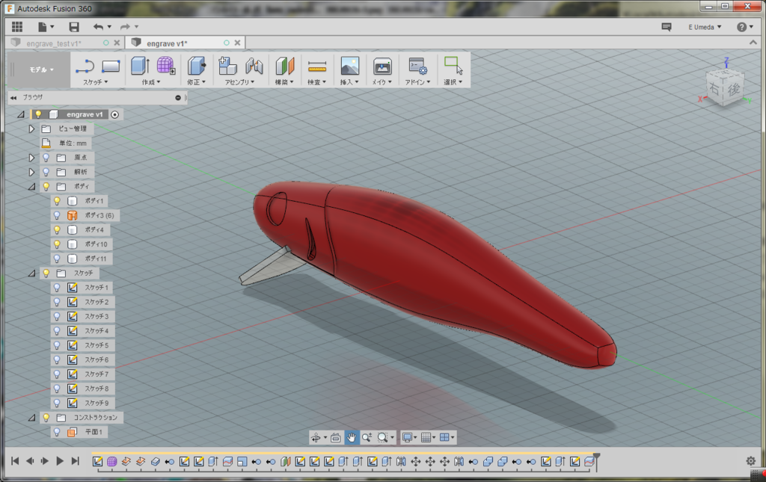Collapse the コンストラクション folder
This screenshot has height=482, width=766.
click(x=31, y=418)
